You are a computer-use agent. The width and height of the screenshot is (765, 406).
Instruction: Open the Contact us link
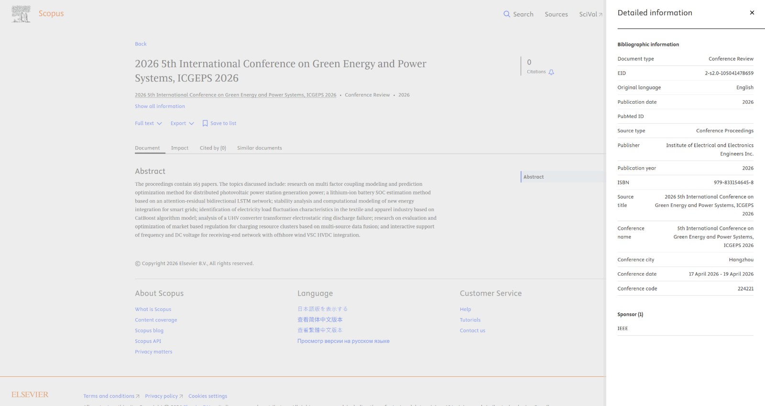pos(472,331)
